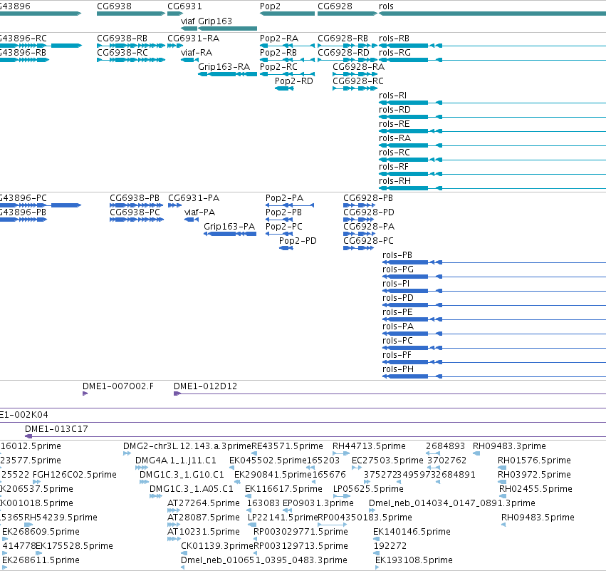Select protein CG6928-PB
Viewport: 606px width, 571px height.
coord(368,198)
